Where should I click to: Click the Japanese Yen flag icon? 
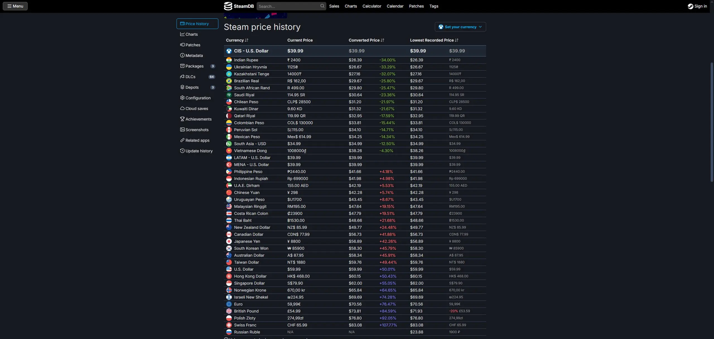[229, 241]
